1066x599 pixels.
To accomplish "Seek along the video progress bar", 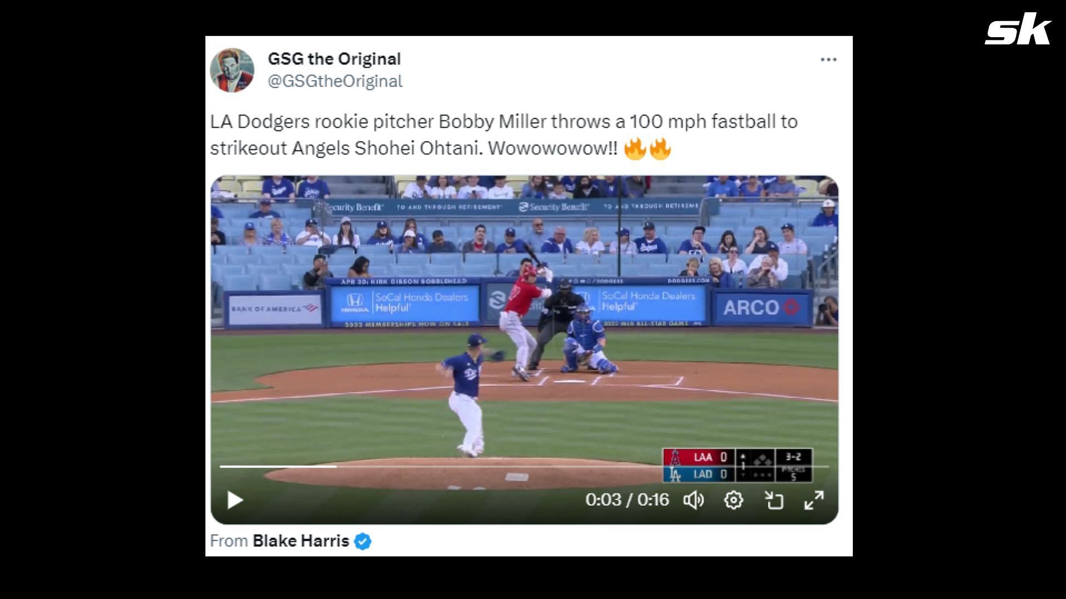I will click(524, 466).
